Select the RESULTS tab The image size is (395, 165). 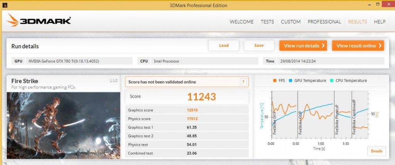(358, 22)
